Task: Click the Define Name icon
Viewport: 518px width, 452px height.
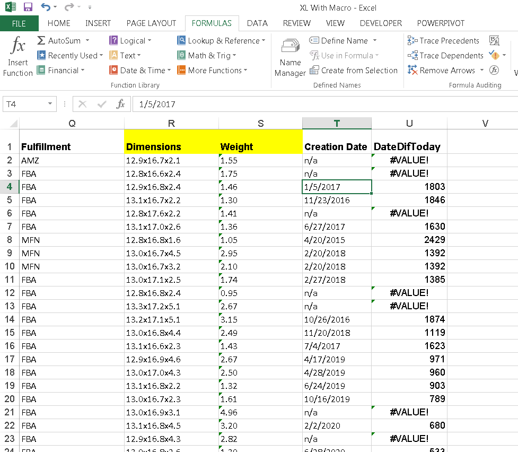Action: coord(314,41)
